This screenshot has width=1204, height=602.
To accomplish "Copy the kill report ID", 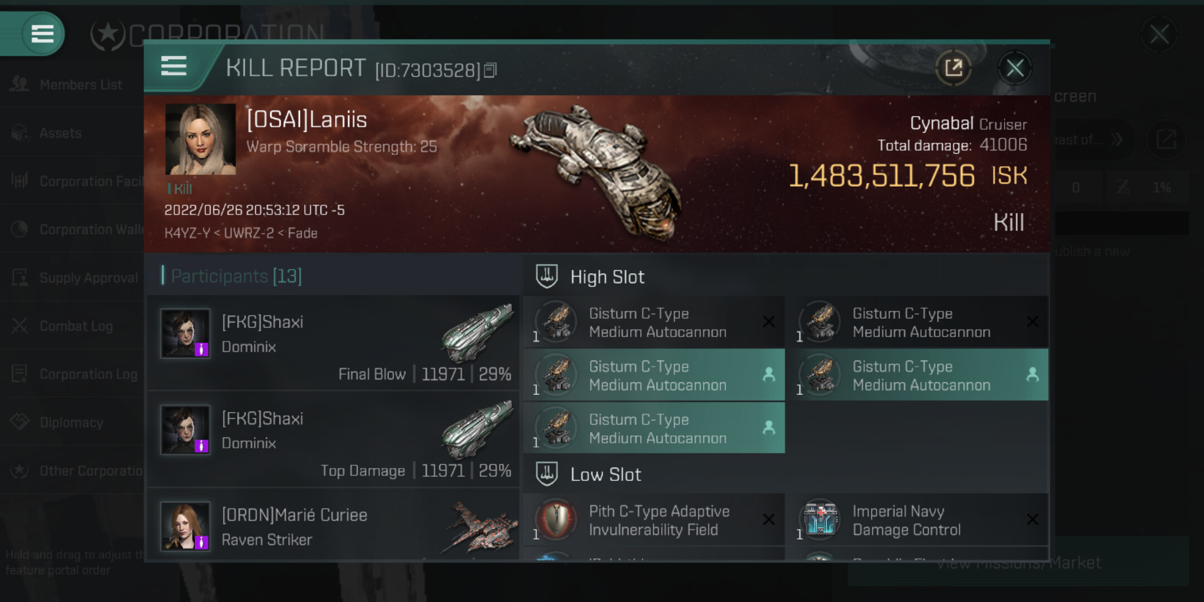I will click(490, 70).
